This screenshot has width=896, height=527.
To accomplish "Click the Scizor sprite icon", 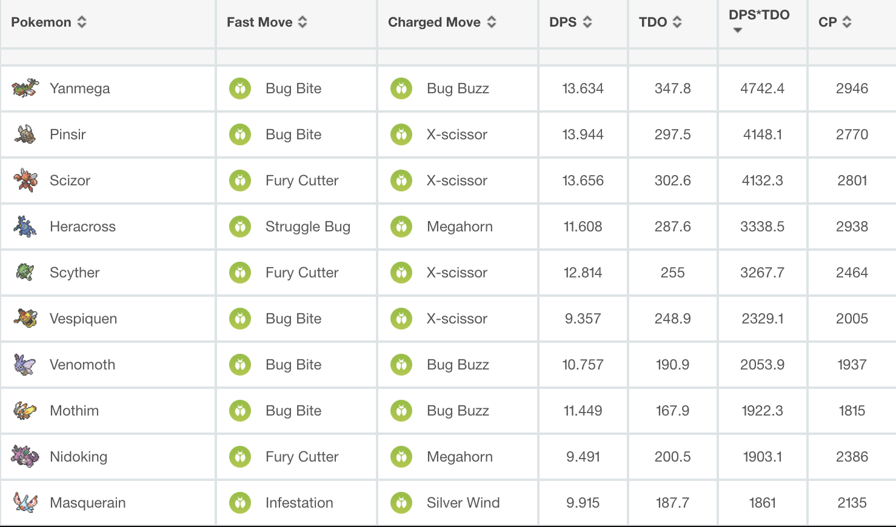I will click(x=25, y=181).
